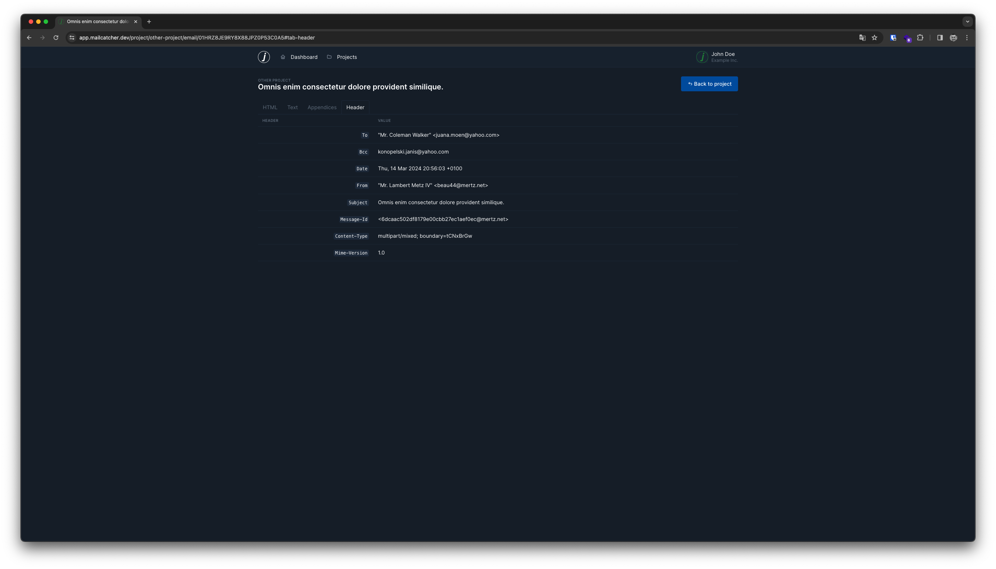The image size is (996, 569).
Task: Click the Example Inc. company label
Action: point(724,61)
